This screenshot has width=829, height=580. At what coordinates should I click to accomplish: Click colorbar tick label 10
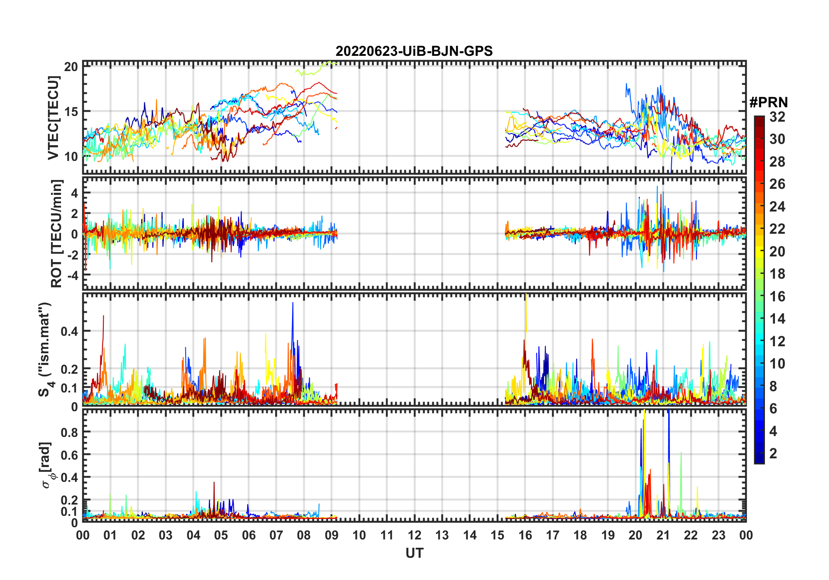(777, 364)
